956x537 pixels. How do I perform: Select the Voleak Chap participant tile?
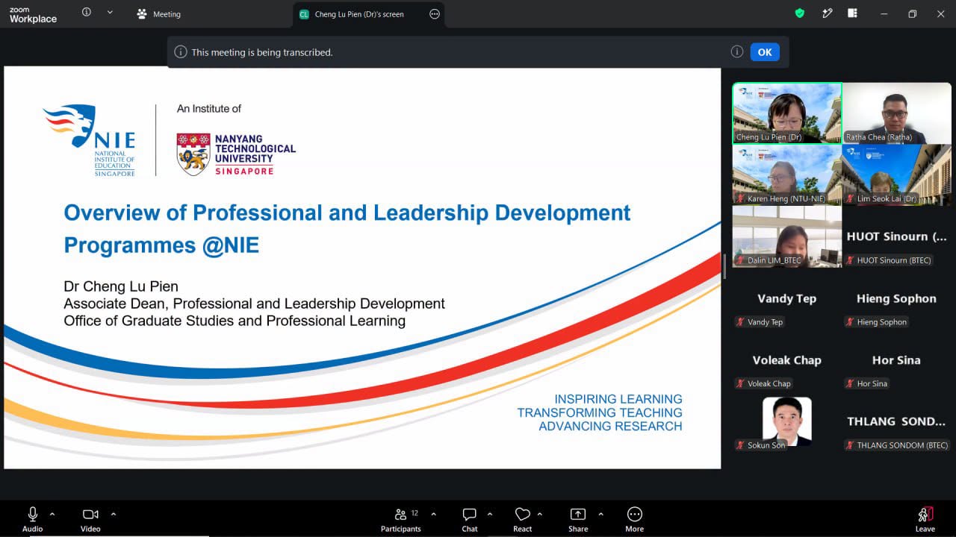(787, 360)
